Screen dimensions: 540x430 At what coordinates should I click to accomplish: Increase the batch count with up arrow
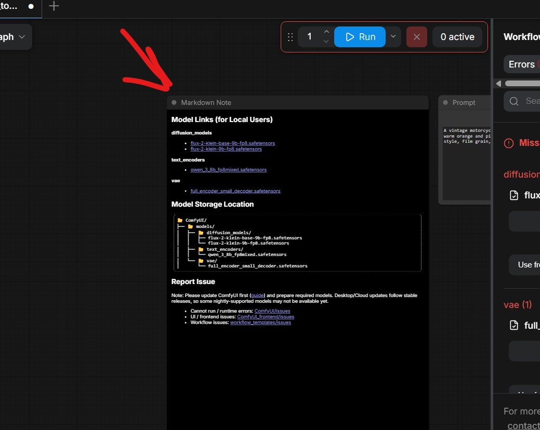tap(326, 32)
